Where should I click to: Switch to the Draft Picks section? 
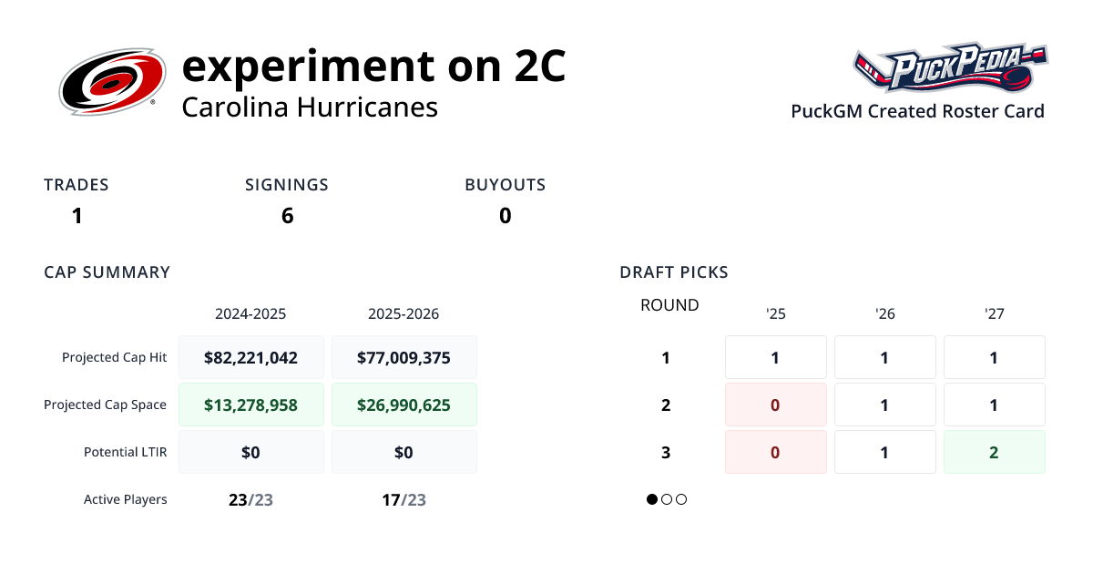point(674,272)
